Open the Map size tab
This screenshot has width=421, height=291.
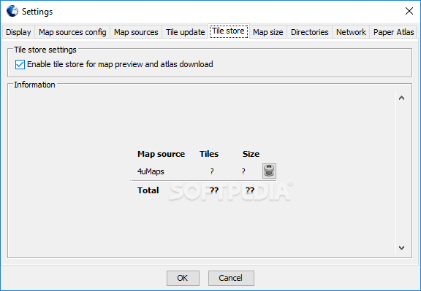pos(268,32)
